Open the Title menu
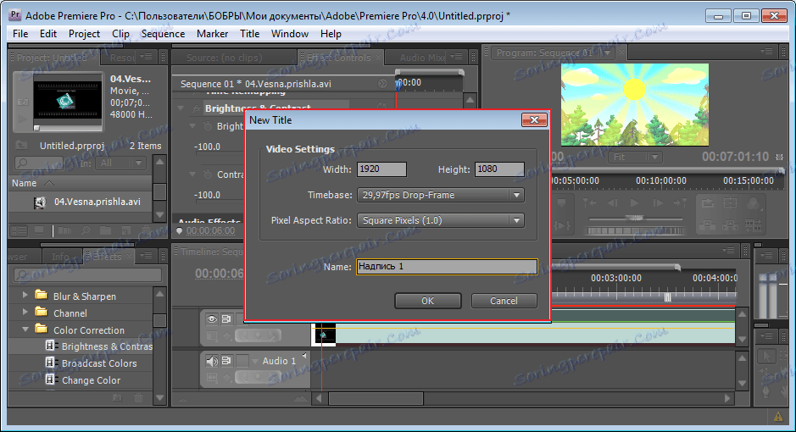The width and height of the screenshot is (796, 432). [250, 34]
